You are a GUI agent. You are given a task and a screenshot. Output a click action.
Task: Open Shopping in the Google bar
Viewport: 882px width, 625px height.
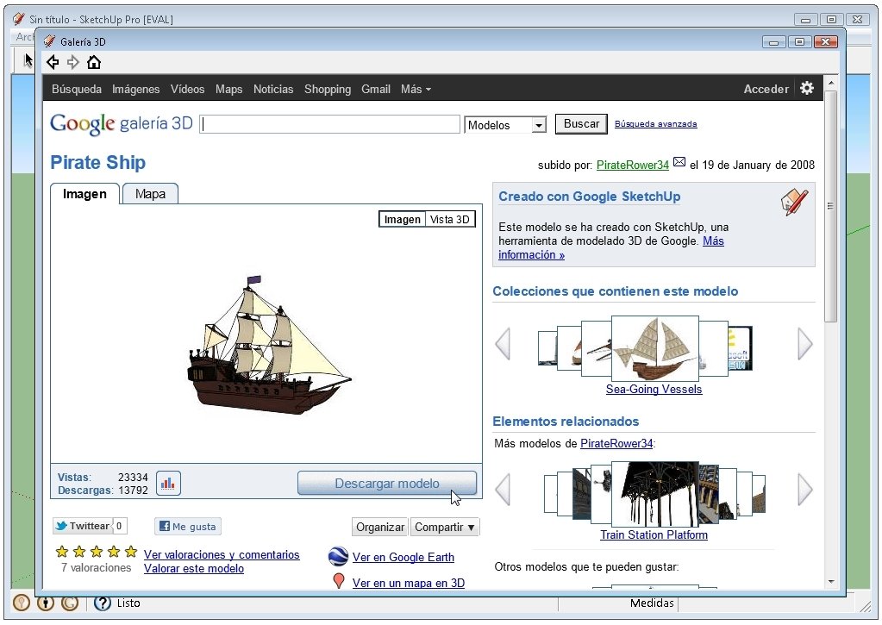(x=328, y=89)
